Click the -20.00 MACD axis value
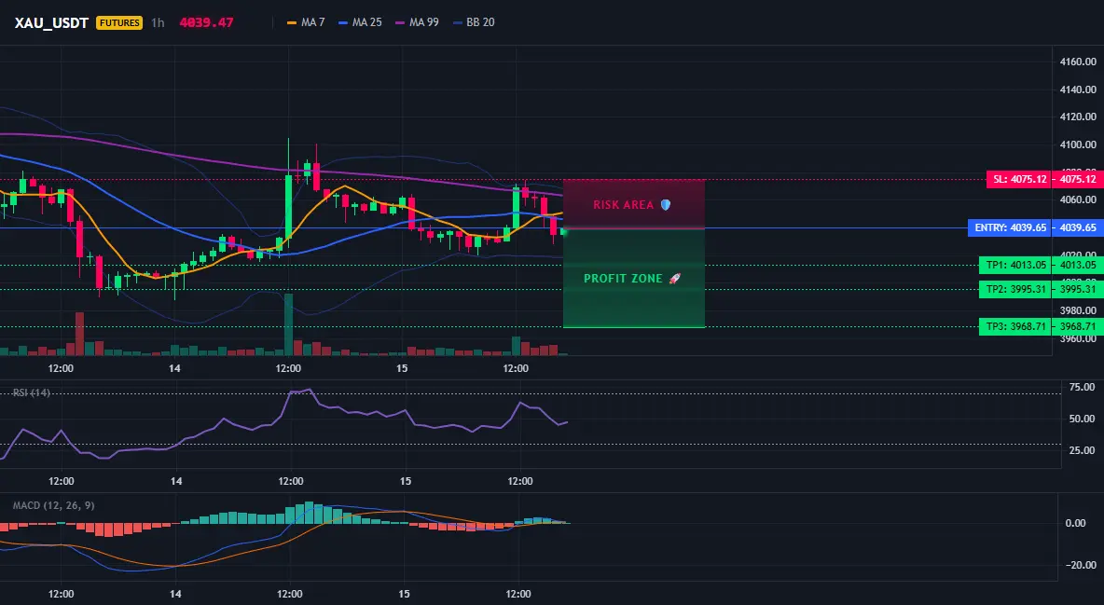 click(1080, 565)
